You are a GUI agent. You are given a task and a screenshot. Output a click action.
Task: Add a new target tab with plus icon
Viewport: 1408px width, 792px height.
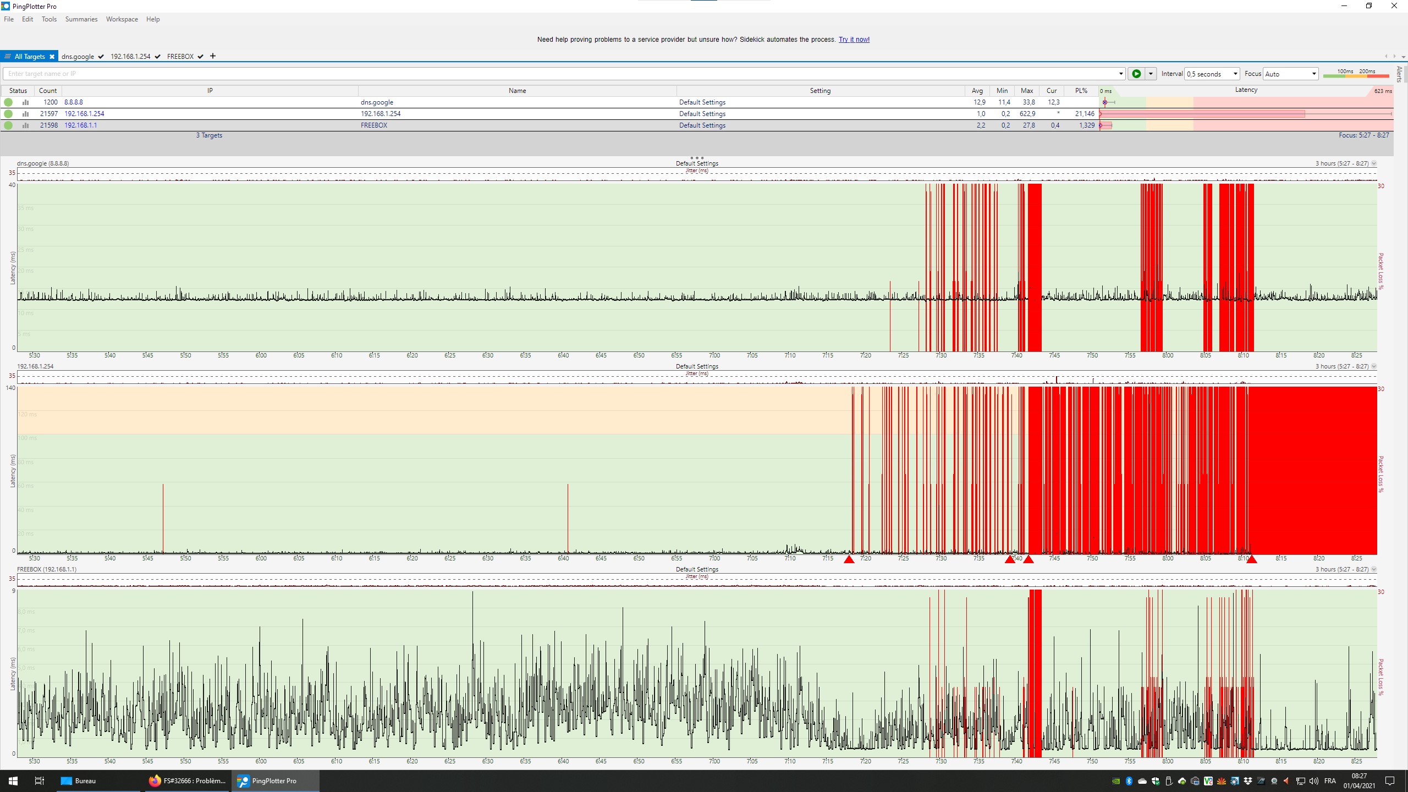point(213,56)
